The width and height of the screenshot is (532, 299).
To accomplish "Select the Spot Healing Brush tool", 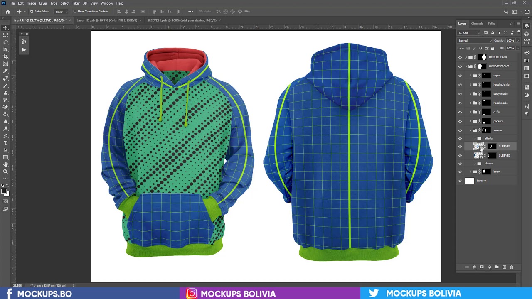I will tap(5, 78).
